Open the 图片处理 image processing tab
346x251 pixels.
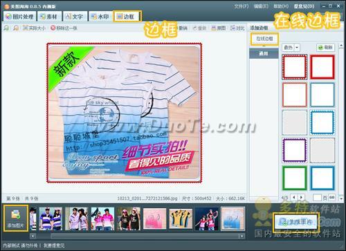pyautogui.click(x=20, y=17)
